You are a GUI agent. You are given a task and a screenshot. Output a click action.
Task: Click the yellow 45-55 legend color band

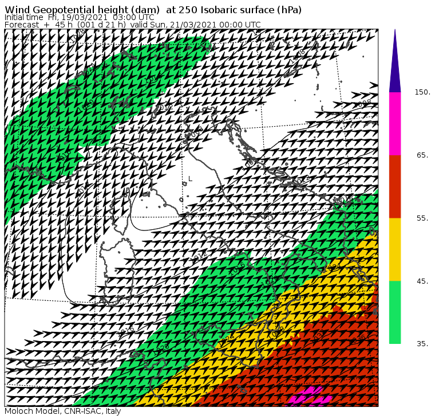coord(395,249)
